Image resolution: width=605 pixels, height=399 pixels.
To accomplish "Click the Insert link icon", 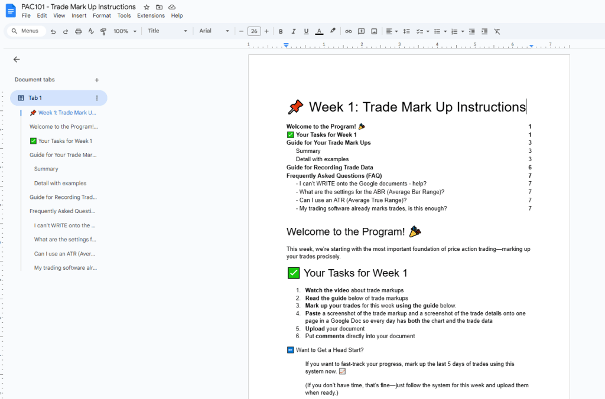I will (349, 31).
